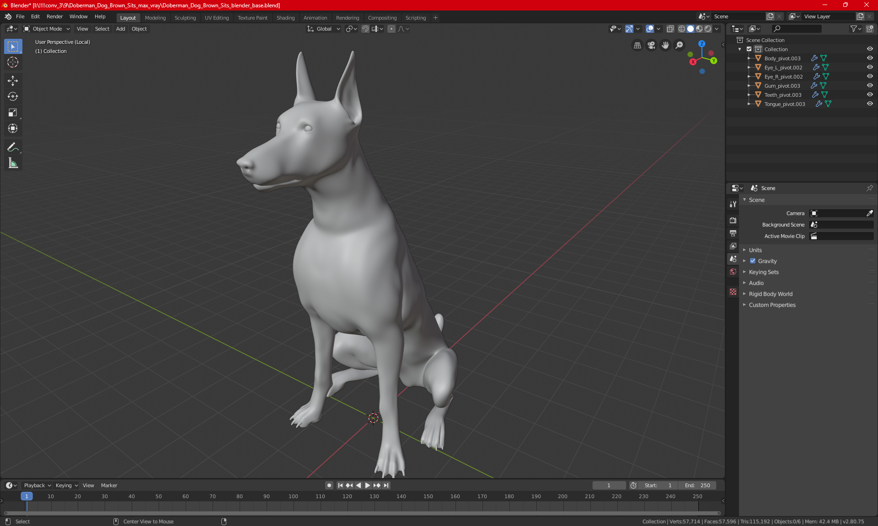878x526 pixels.
Task: Hide Tongue_pivot.003 in the outliner
Action: 870,104
